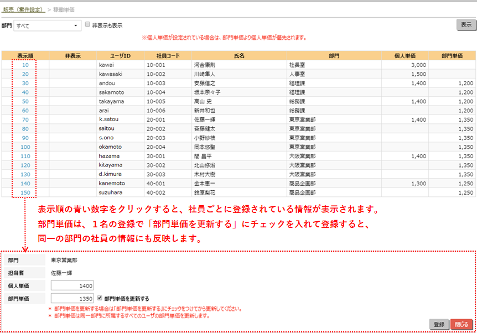Open display order 70 for k.satou
Image resolution: width=477 pixels, height=333 pixels.
[x=25, y=119]
